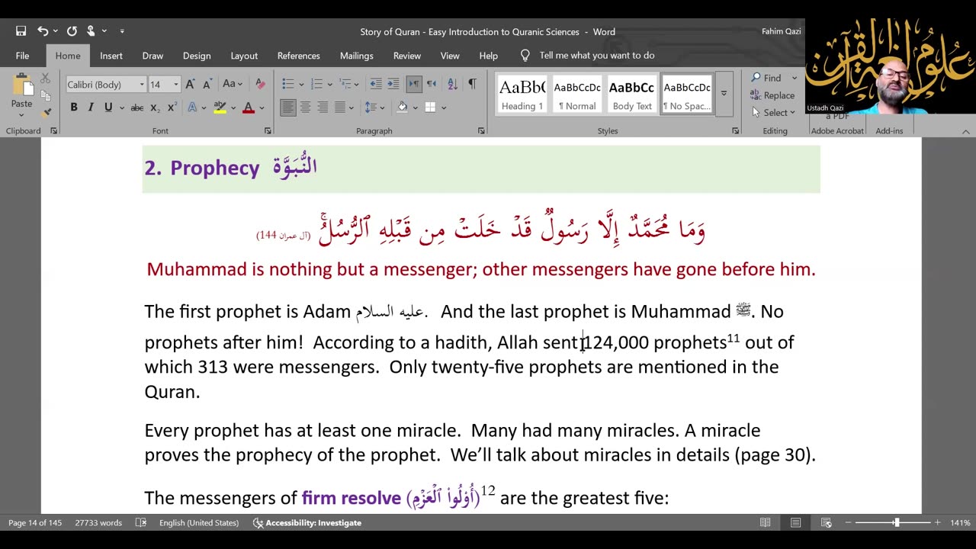Viewport: 976px width, 549px height.
Task: Apply the yellow text highlight color
Action: (x=220, y=108)
